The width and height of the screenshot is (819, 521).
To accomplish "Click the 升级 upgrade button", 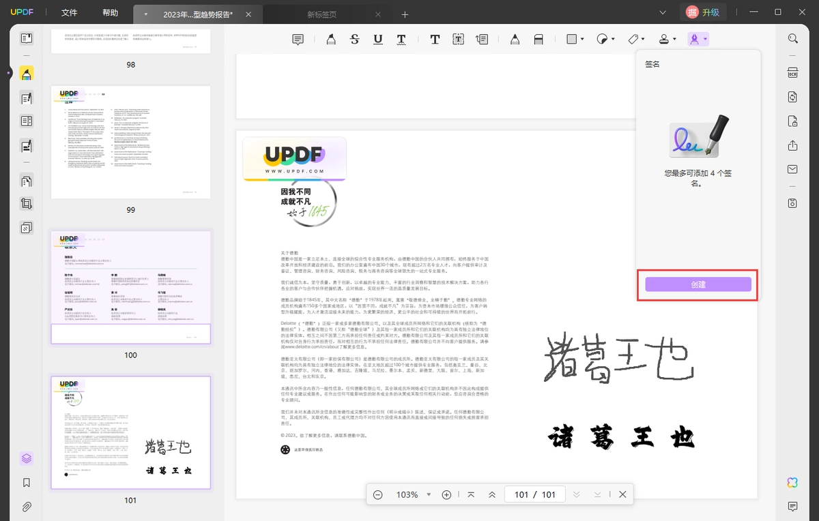I will click(x=703, y=12).
